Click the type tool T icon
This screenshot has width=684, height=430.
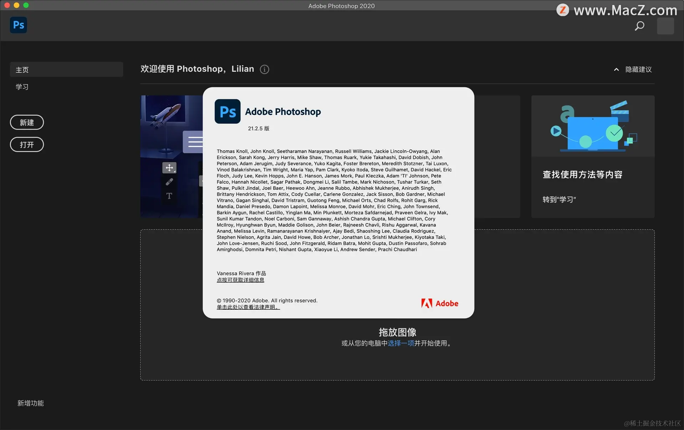coord(169,196)
